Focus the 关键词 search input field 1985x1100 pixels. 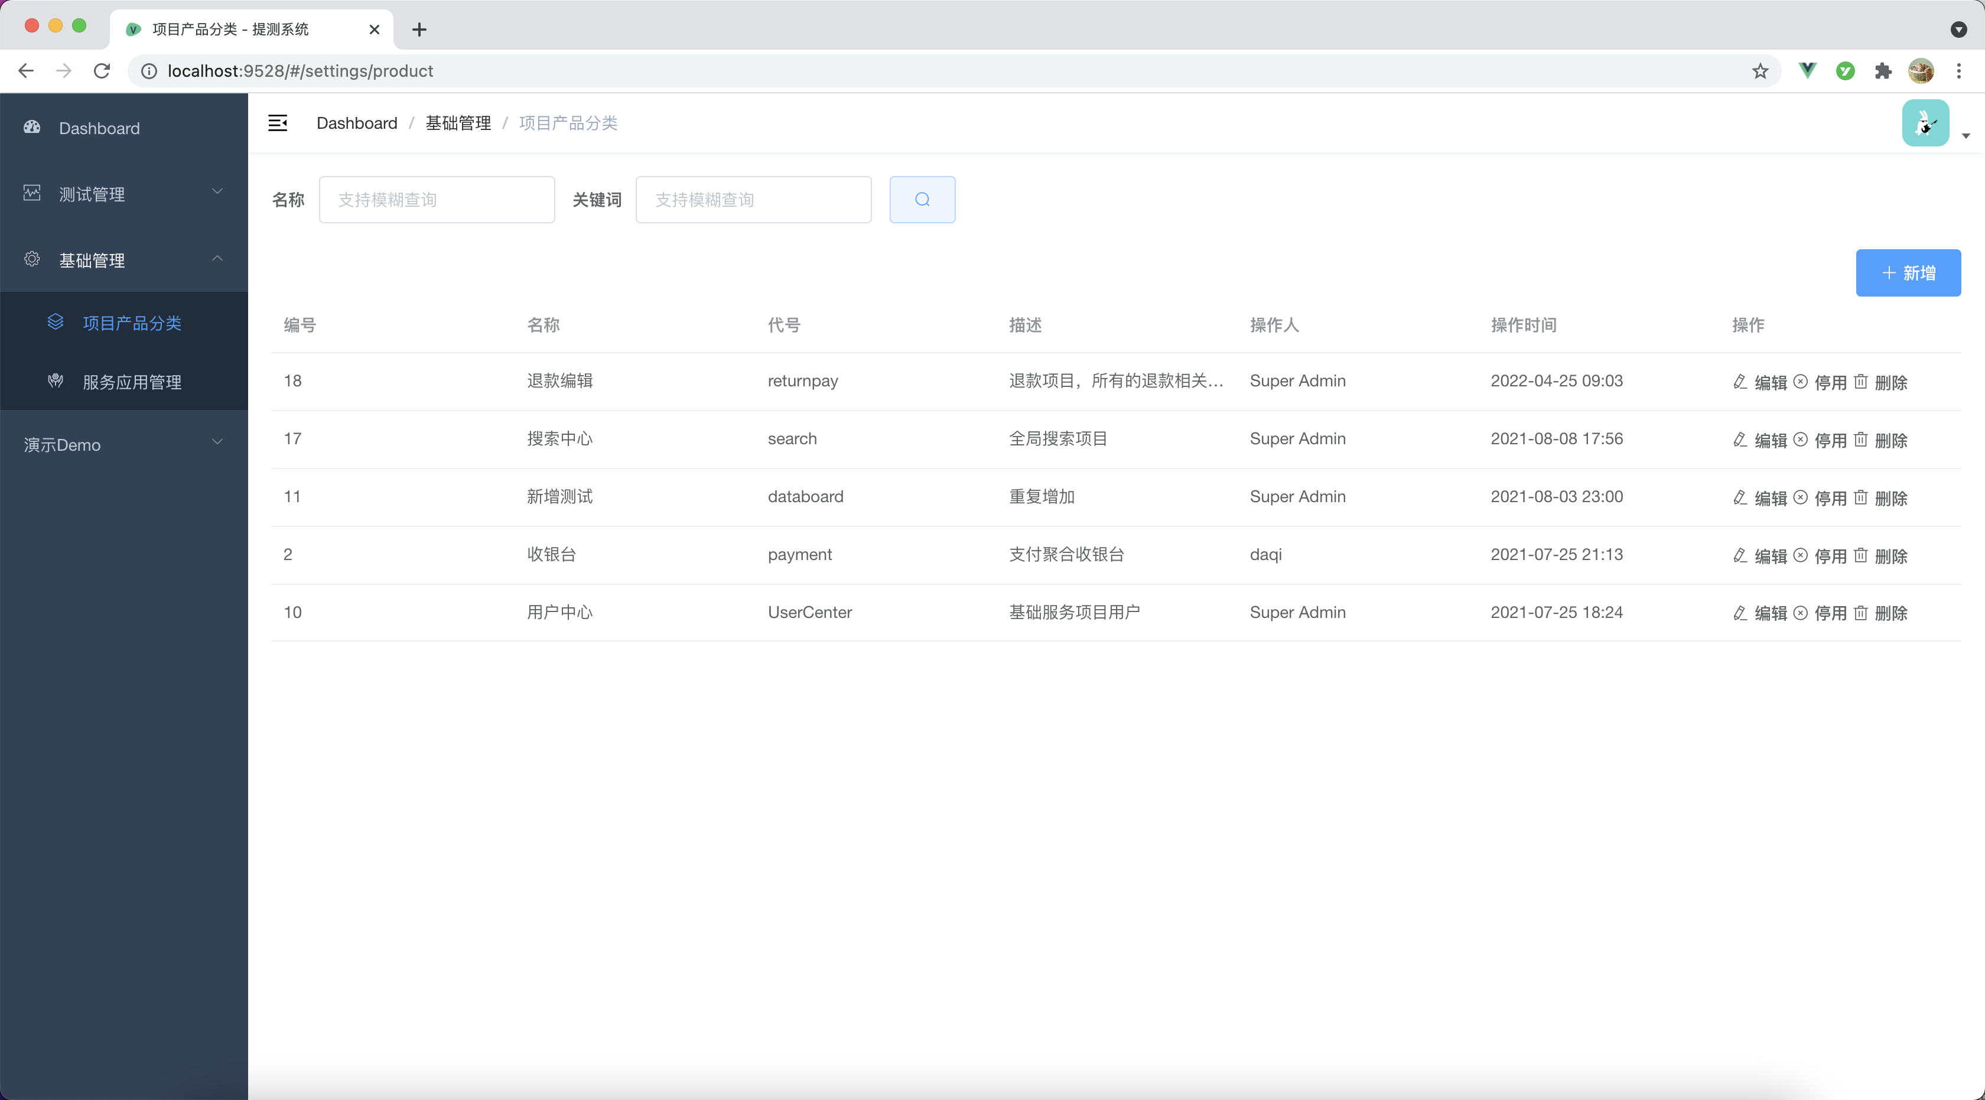click(x=754, y=200)
